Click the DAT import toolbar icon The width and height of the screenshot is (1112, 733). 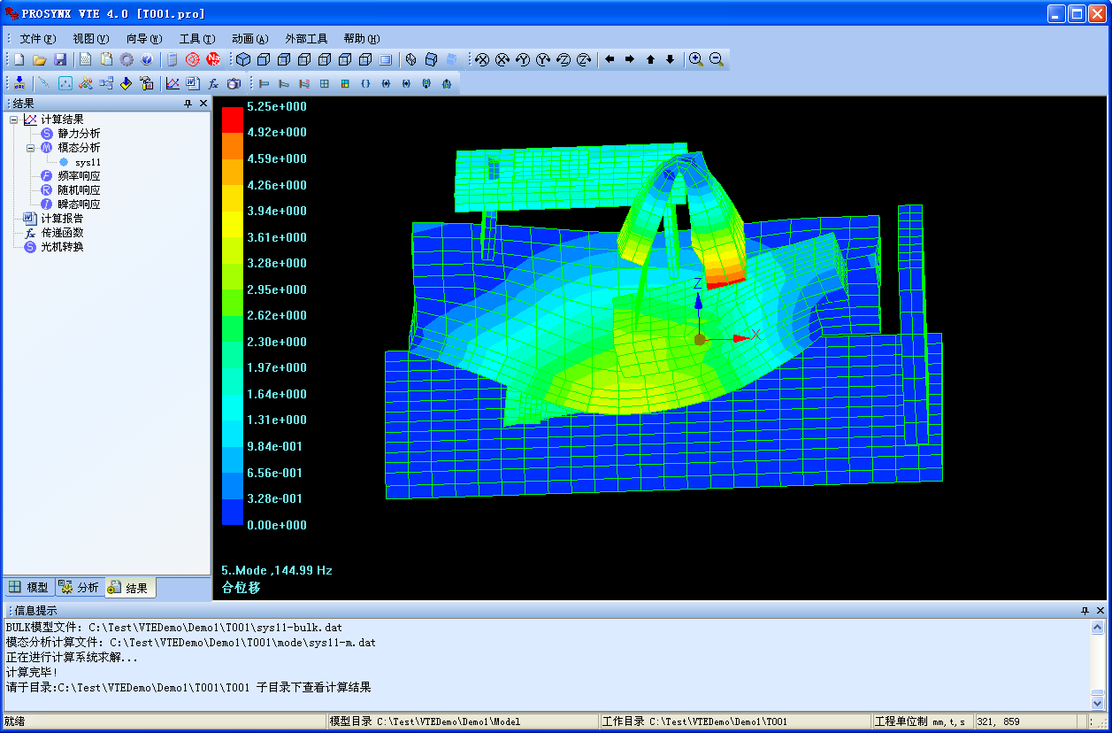click(19, 83)
